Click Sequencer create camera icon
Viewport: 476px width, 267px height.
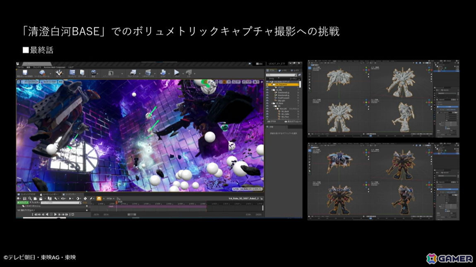click(x=35, y=198)
